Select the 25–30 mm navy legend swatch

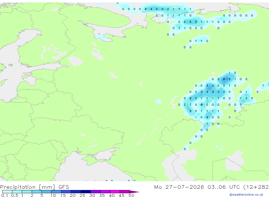coord(86,192)
